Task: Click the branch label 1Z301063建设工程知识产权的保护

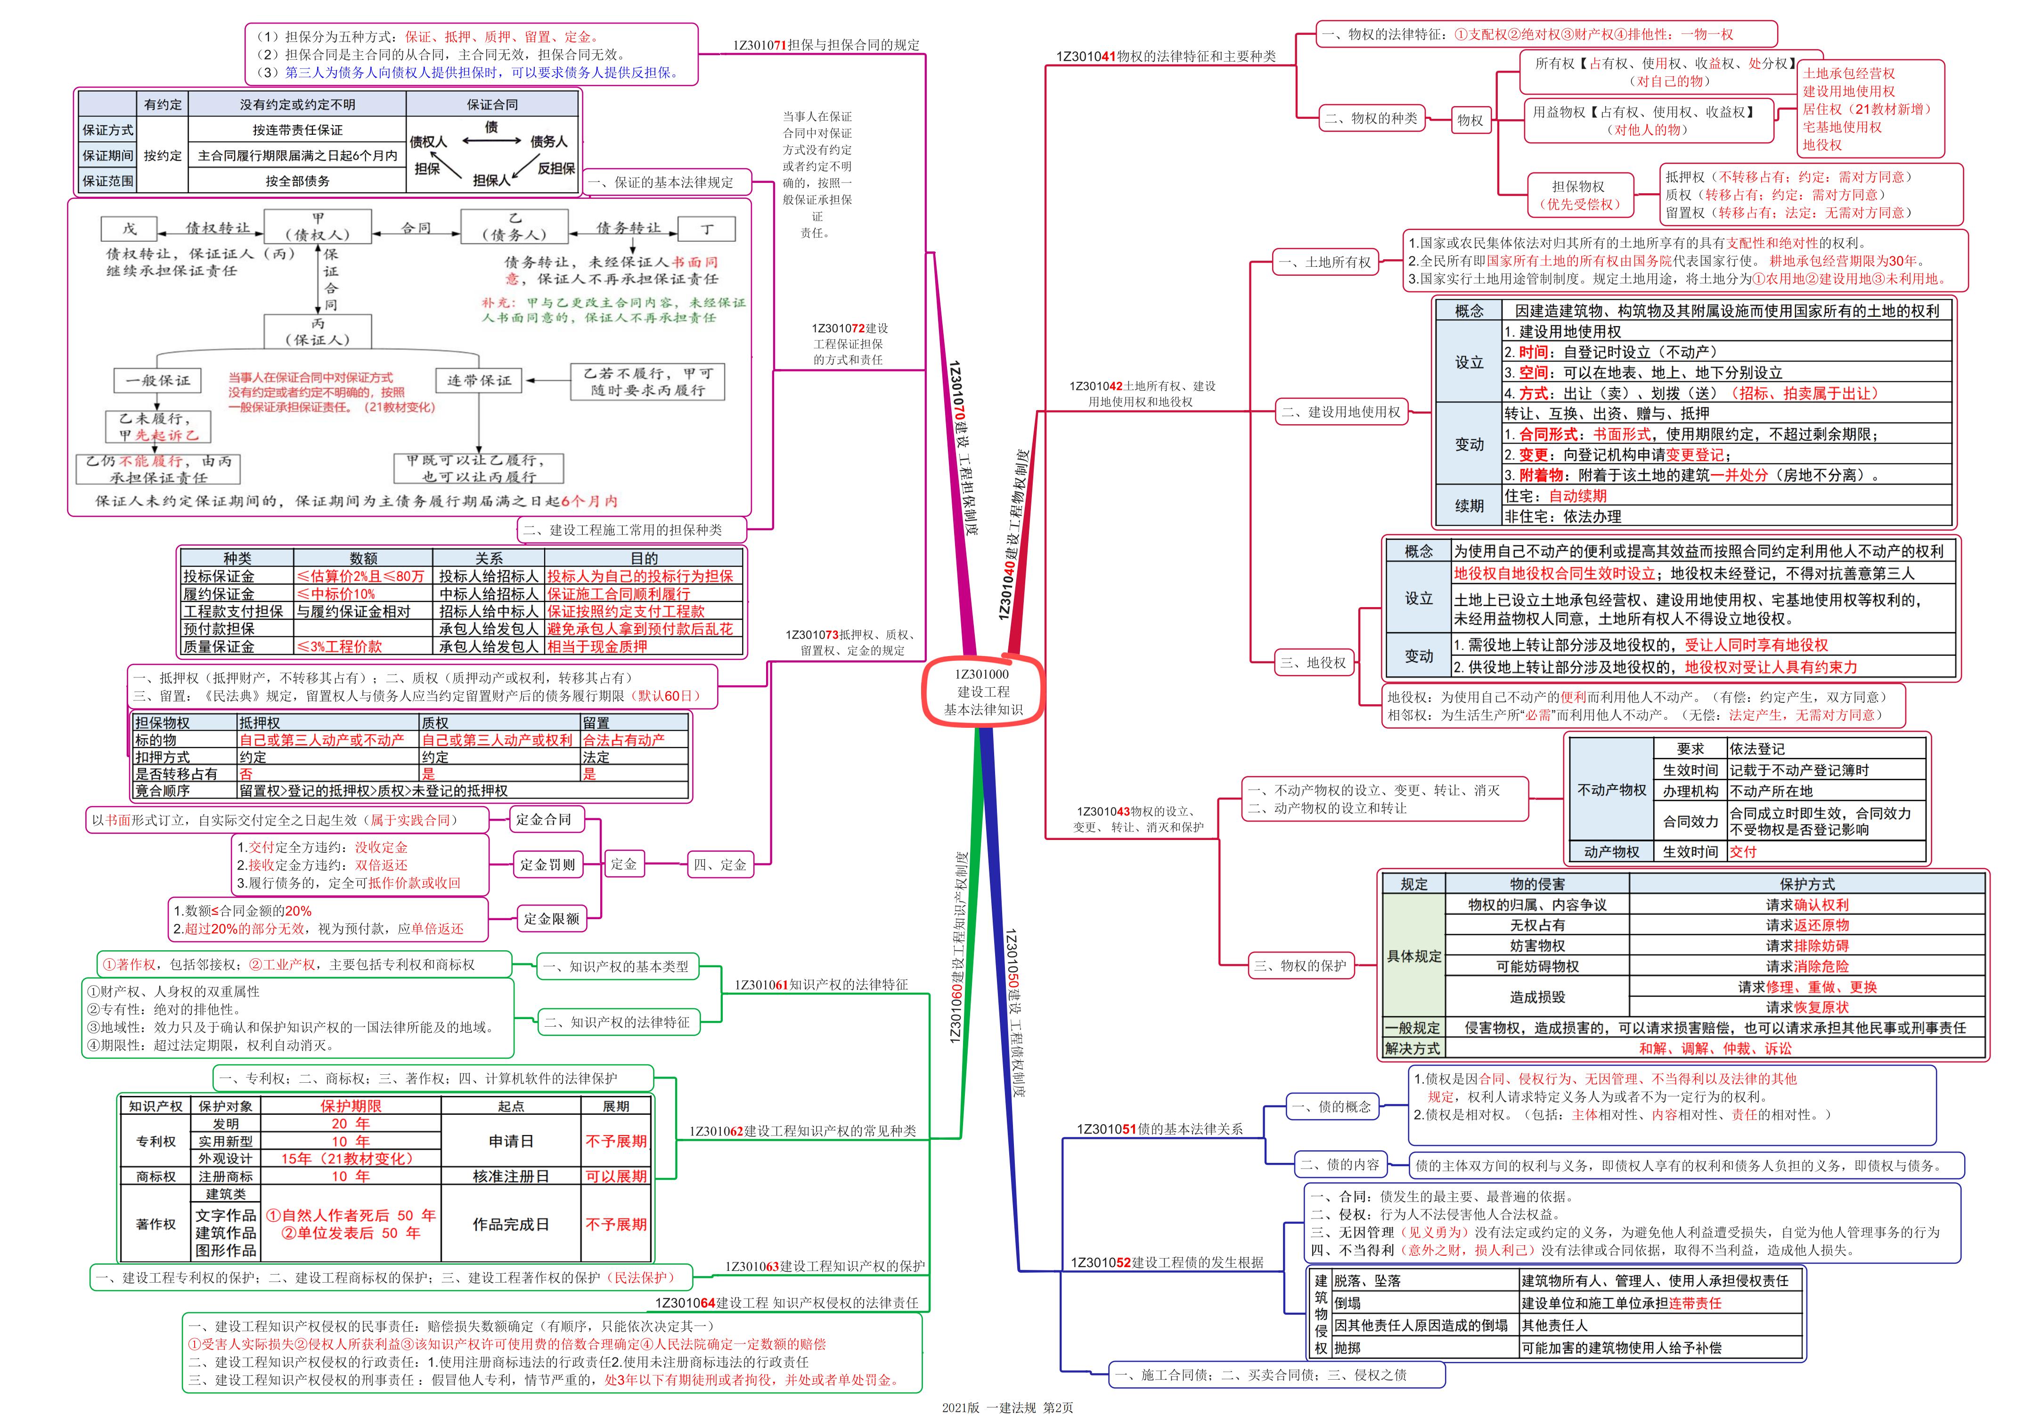Action: click(825, 1266)
